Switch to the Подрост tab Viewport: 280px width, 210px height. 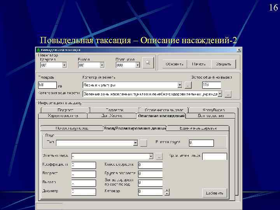click(66, 110)
